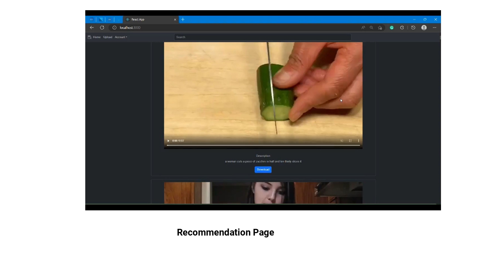Click the Grammarly extension icon
The image size is (479, 269).
tap(392, 28)
